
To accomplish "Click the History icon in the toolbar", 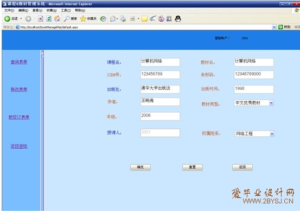I will (x=103, y=19).
